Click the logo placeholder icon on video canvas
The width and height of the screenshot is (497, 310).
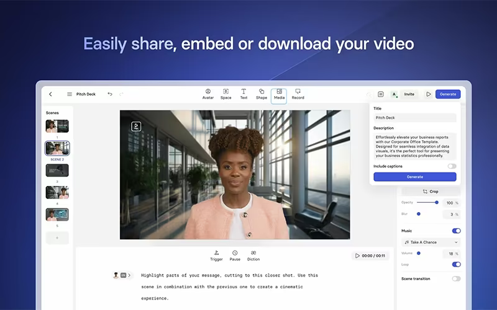tap(136, 126)
